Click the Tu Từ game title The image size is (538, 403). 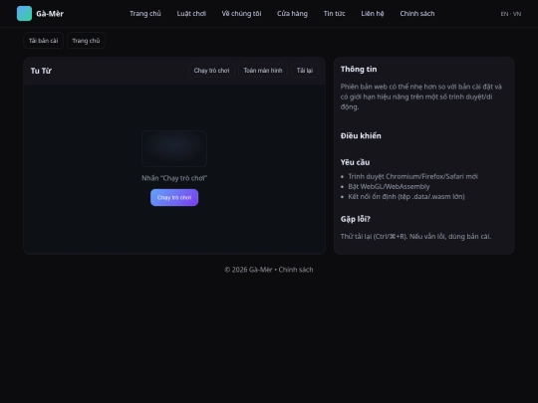(41, 71)
